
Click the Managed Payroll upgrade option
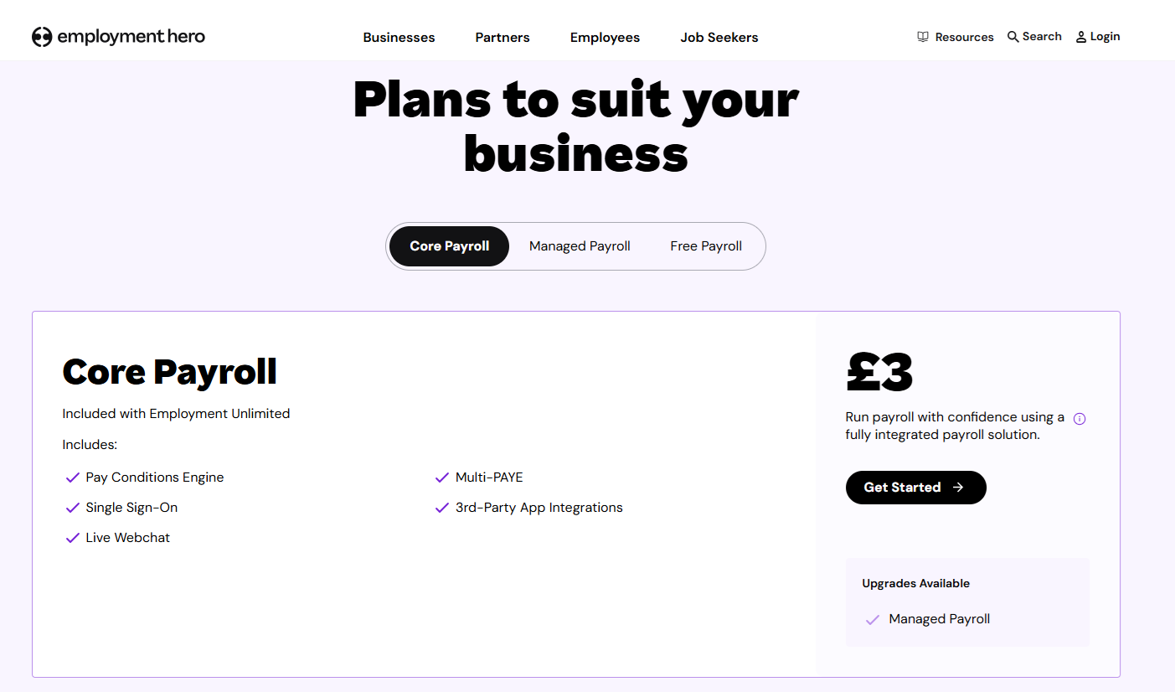tap(939, 619)
